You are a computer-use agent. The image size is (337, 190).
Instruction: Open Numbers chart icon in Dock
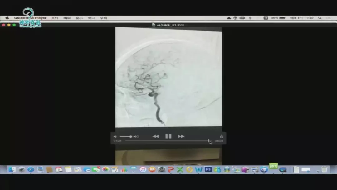coord(124,170)
